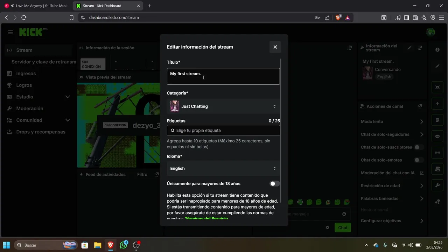The image size is (448, 252).
Task: Open the user avatar menu
Action: (430, 32)
